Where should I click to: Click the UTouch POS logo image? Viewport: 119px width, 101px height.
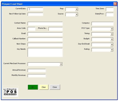coord(11,92)
